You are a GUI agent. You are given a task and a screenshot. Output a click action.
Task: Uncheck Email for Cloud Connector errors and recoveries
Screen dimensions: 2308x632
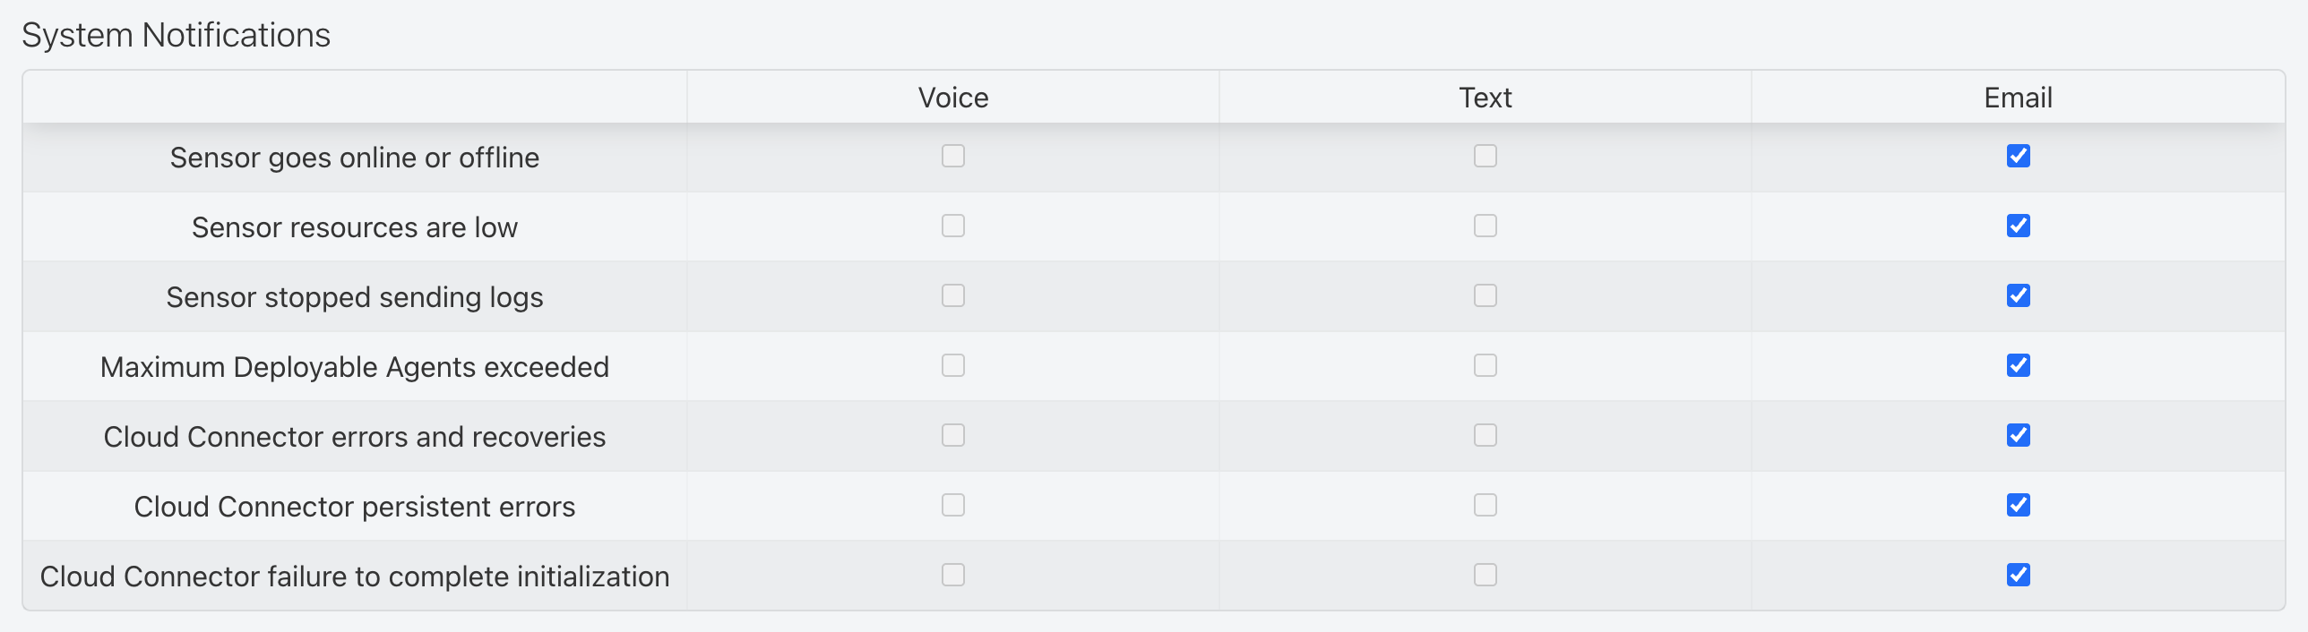(2019, 435)
